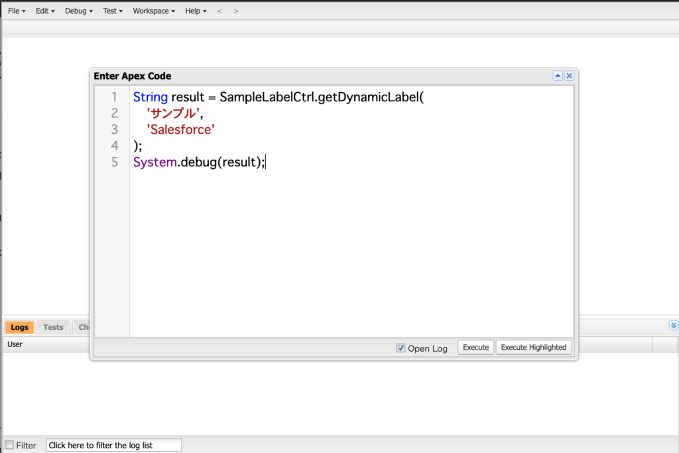Switch to the Tests tab
Screen dimensions: 679x453
pos(53,327)
